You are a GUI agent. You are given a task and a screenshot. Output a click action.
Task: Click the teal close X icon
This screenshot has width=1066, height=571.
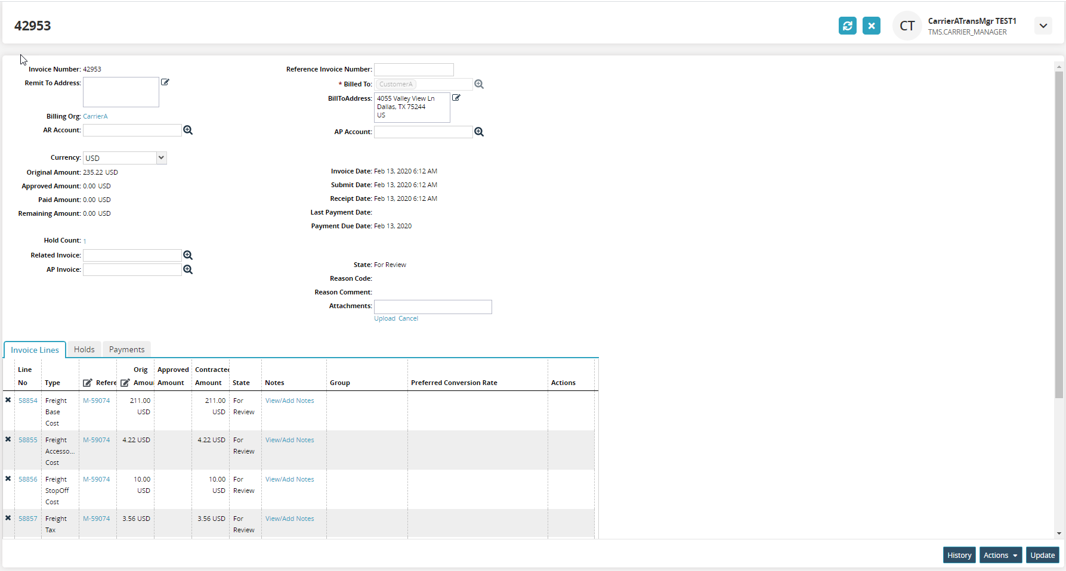pyautogui.click(x=871, y=26)
